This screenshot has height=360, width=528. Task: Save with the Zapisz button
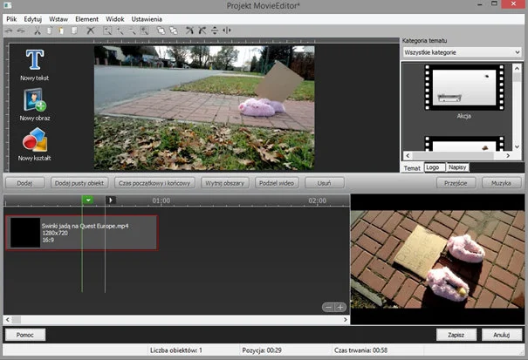click(456, 335)
